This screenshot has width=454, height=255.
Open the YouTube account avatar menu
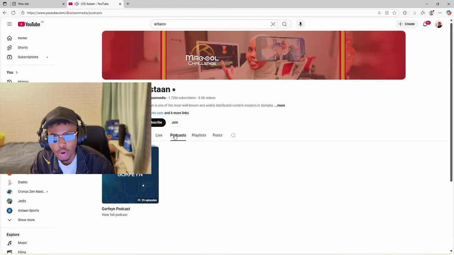pos(439,24)
